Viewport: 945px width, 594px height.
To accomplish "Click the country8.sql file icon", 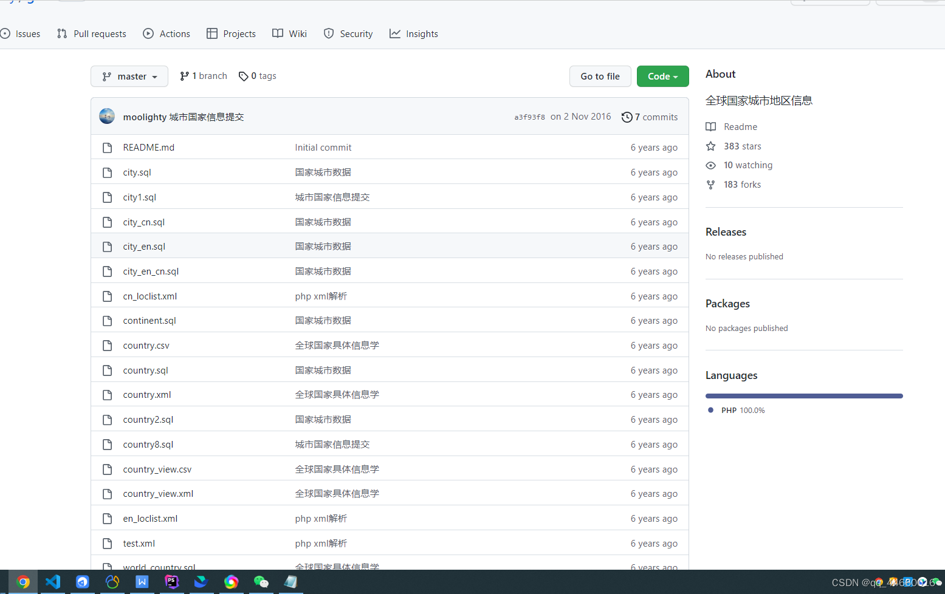I will [108, 445].
